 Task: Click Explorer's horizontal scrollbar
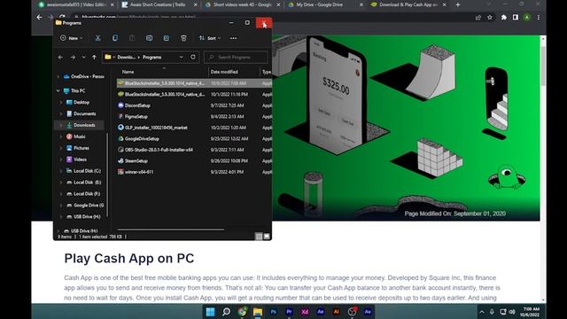pos(171,230)
